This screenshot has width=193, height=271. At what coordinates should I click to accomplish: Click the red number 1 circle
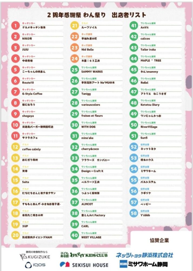[x=16, y=26]
